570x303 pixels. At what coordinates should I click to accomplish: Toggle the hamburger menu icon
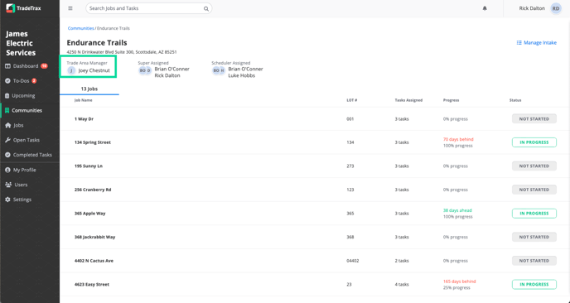70,8
